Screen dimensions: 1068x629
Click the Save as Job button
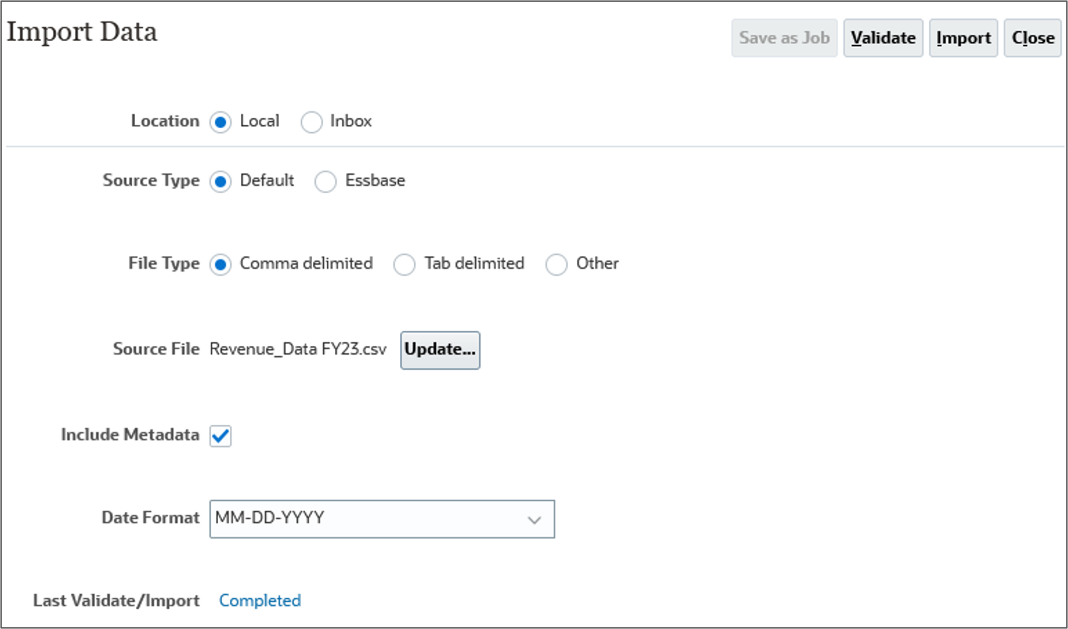[x=784, y=38]
